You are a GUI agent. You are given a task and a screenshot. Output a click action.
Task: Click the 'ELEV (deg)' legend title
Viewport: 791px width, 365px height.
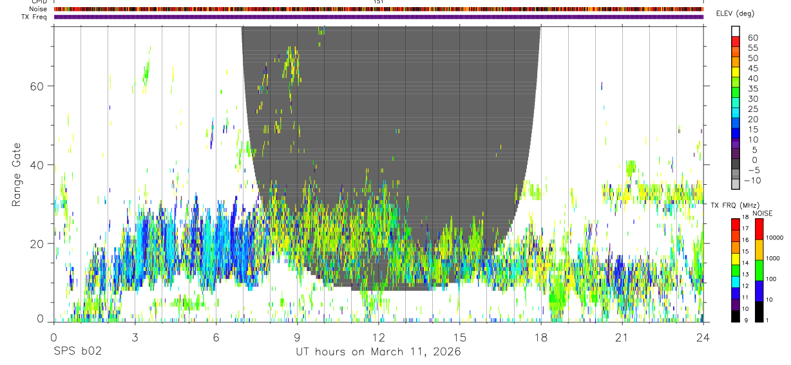pos(735,14)
